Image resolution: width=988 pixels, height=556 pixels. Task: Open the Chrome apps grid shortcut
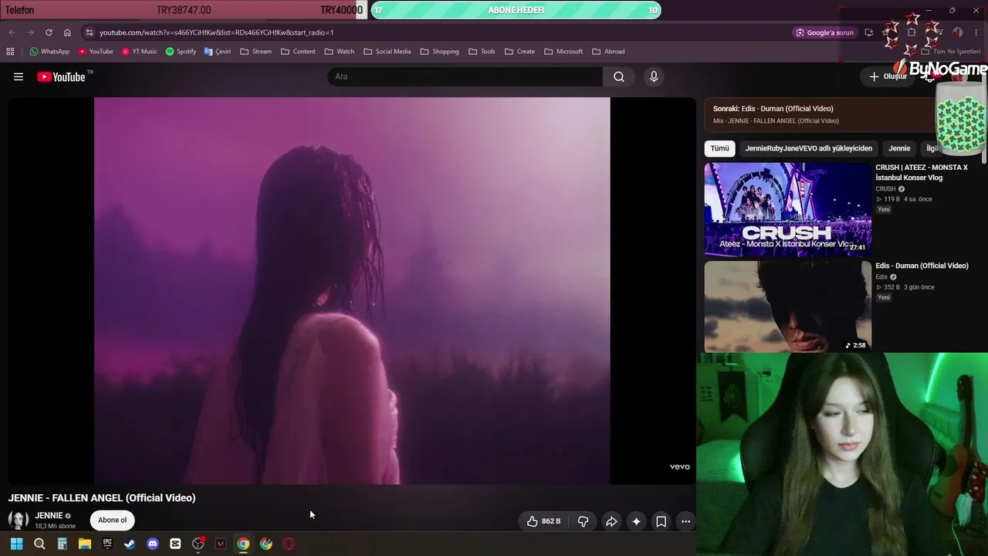[x=10, y=52]
